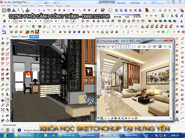Image resolution: width=185 pixels, height=138 pixels.
Task: Select the Scene 4 tab
Action: pyautogui.click(x=34, y=36)
